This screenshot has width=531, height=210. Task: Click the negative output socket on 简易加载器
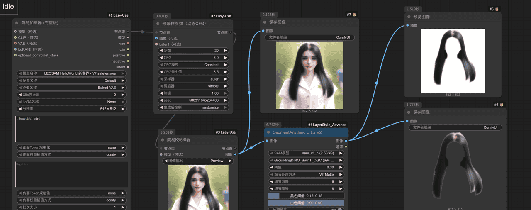(128, 61)
